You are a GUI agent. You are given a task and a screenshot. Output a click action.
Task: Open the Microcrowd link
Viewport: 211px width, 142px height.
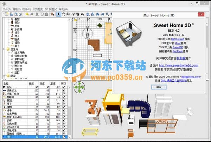point(178,39)
